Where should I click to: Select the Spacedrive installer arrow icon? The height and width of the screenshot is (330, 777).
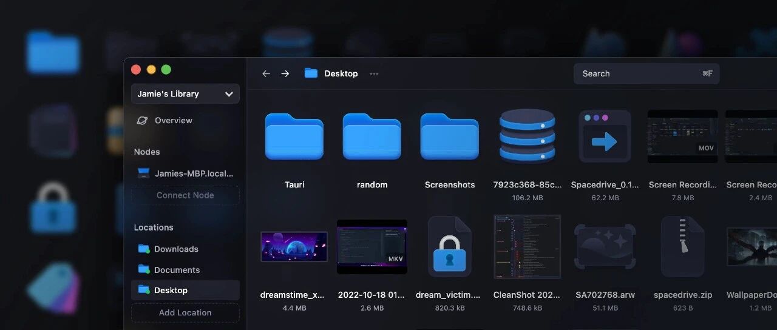(605, 136)
